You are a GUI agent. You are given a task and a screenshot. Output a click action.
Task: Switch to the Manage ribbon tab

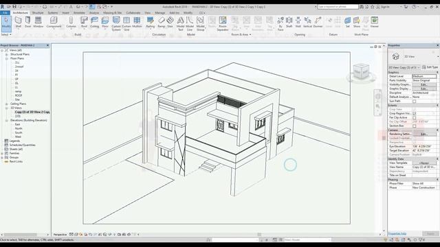pos(159,12)
